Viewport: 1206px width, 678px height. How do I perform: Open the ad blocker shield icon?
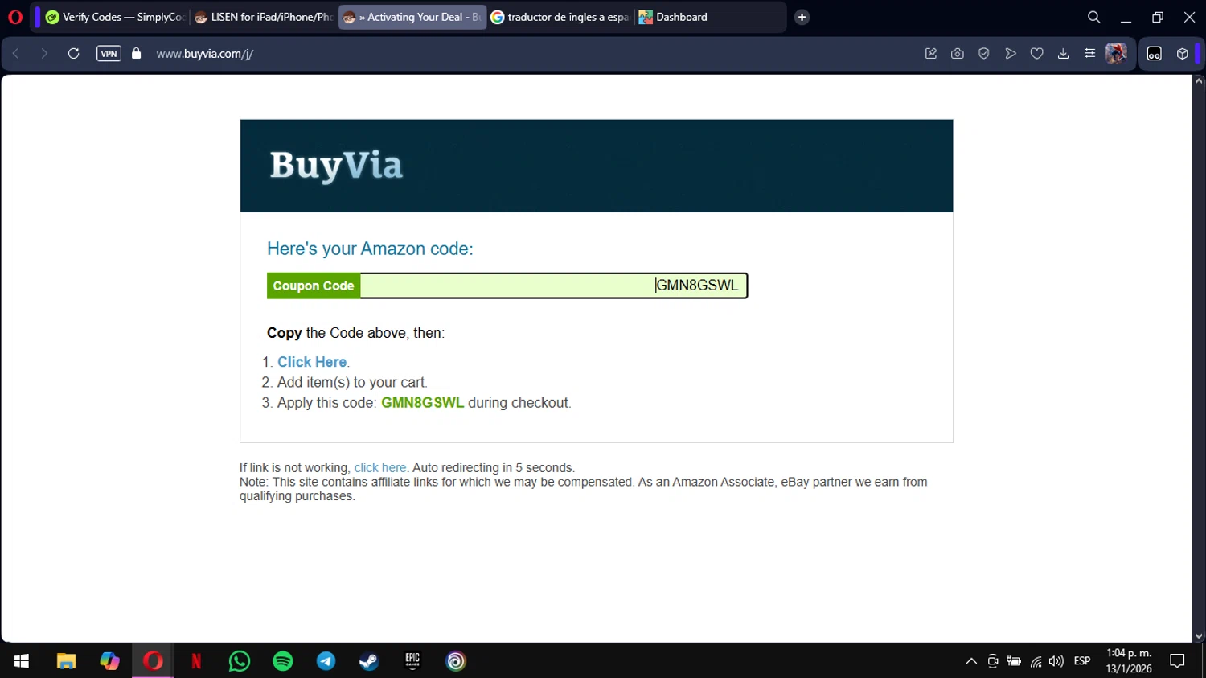tap(984, 54)
